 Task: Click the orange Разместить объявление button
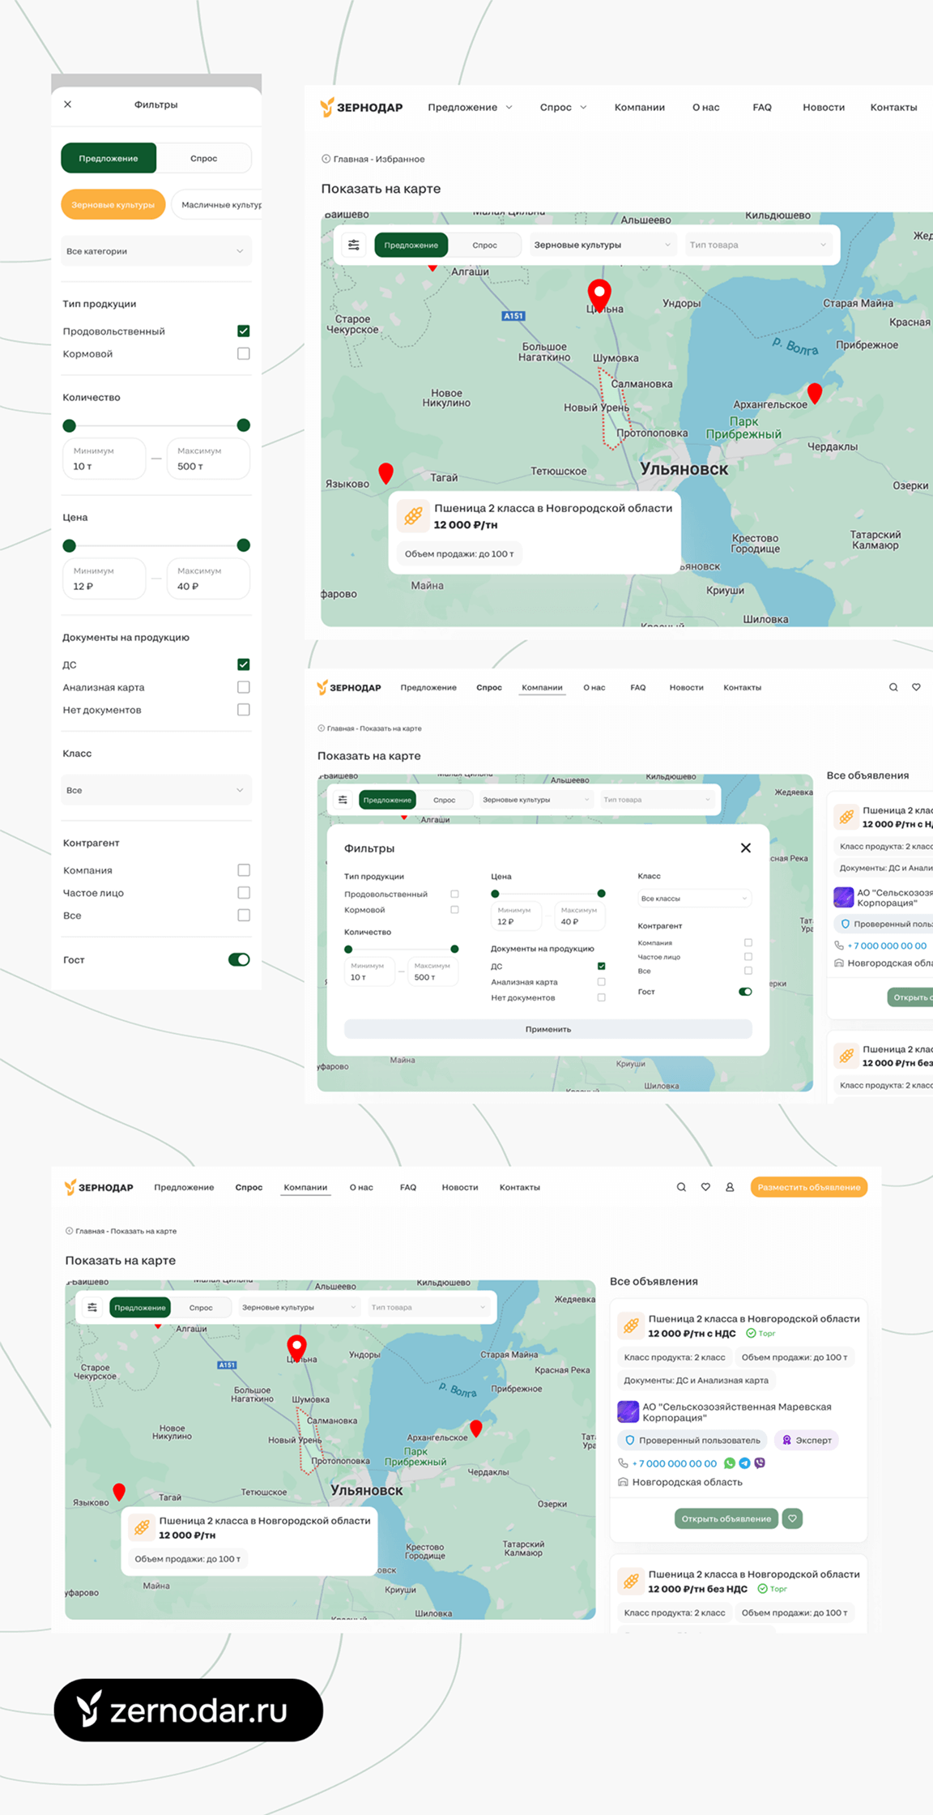[808, 1187]
